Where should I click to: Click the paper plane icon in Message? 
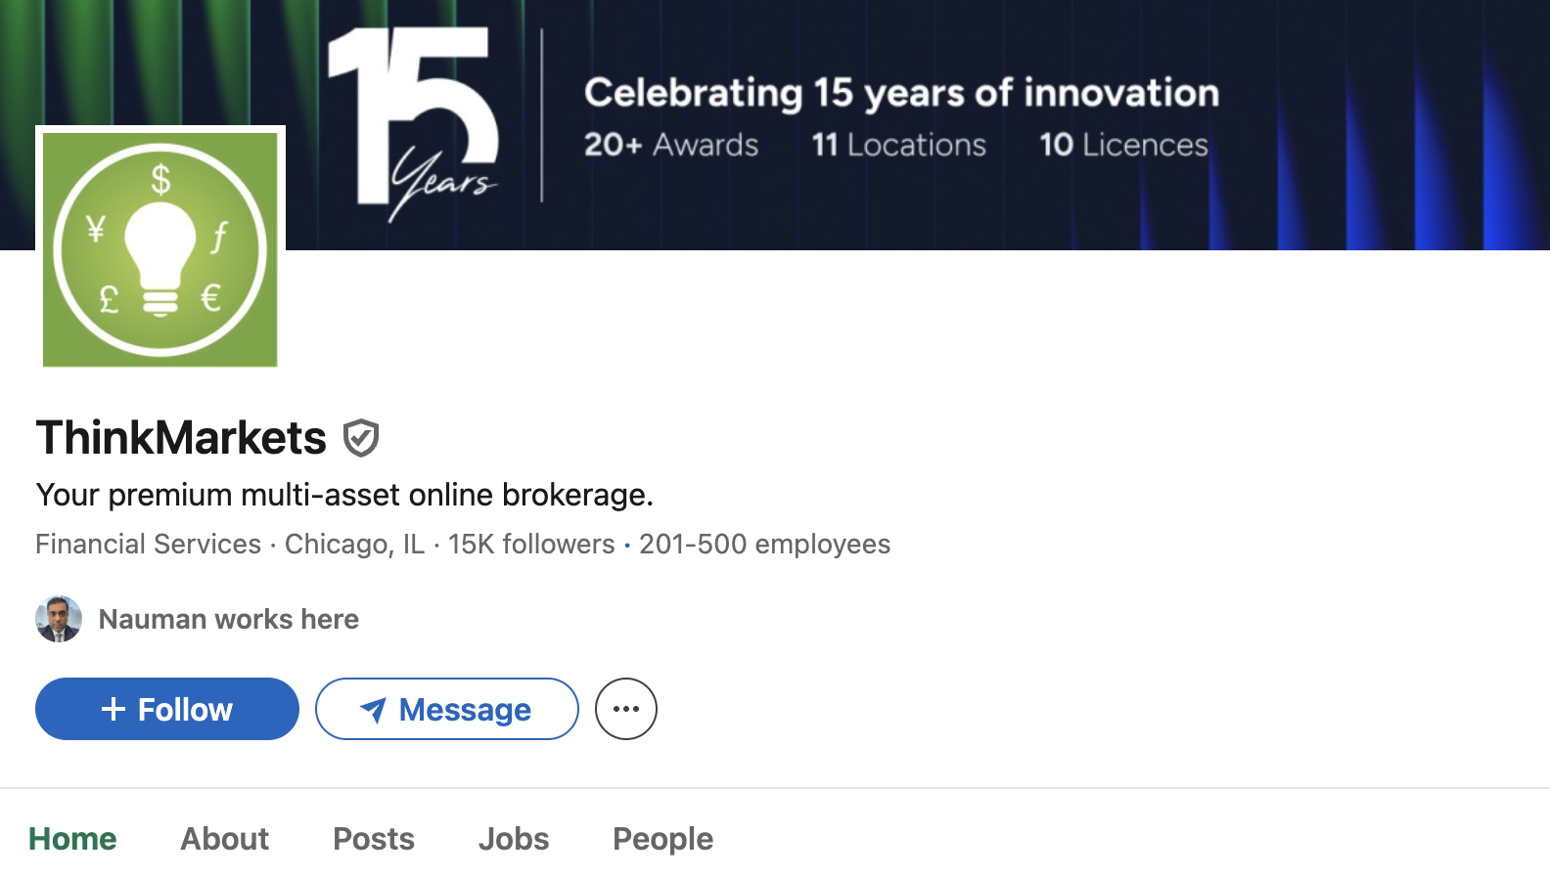373,710
